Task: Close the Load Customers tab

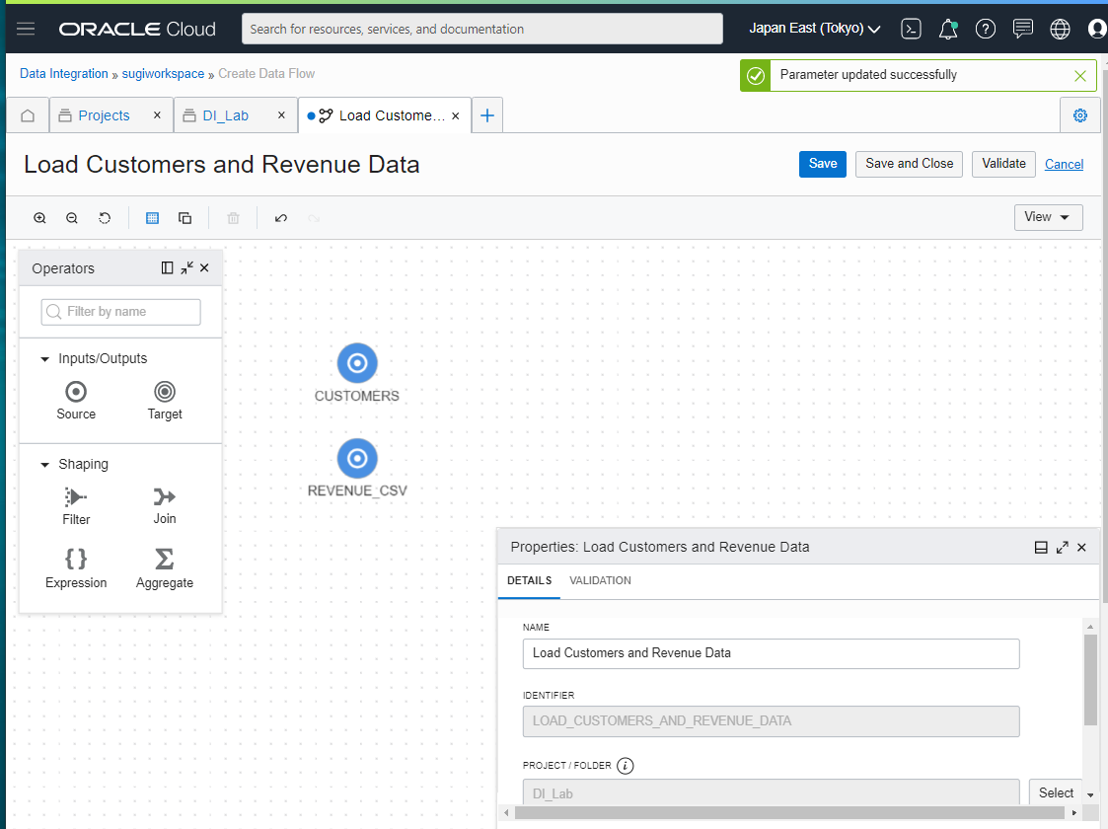Action: click(456, 115)
